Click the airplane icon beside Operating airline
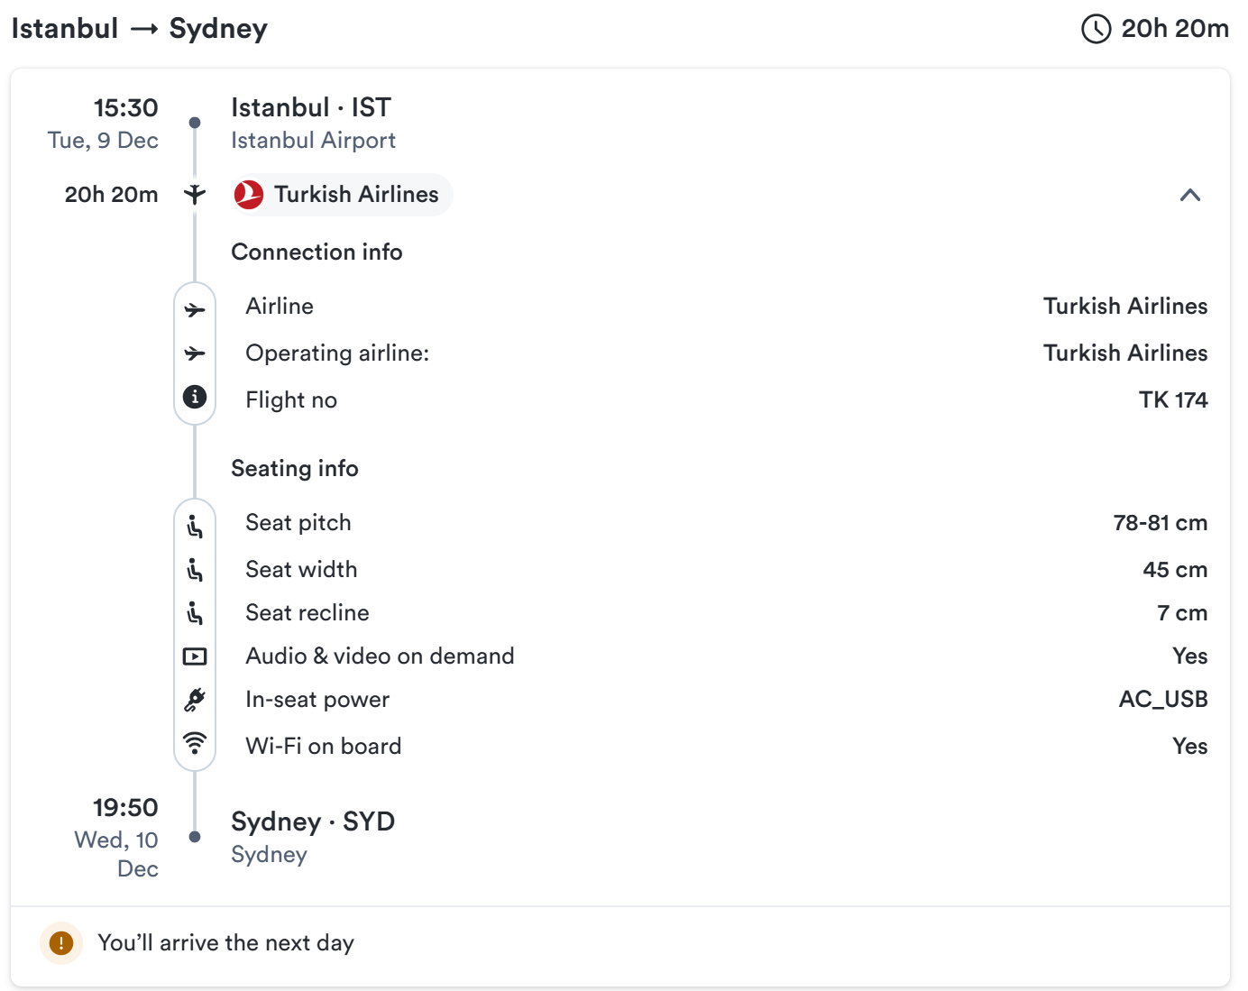 (195, 353)
